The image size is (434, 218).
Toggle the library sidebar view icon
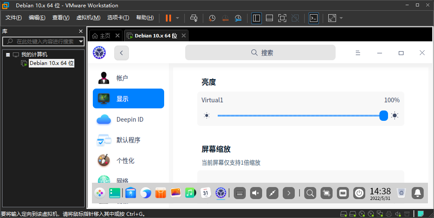pos(257,18)
